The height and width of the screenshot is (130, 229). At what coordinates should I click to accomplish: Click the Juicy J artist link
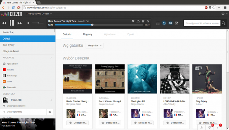tap(199, 104)
